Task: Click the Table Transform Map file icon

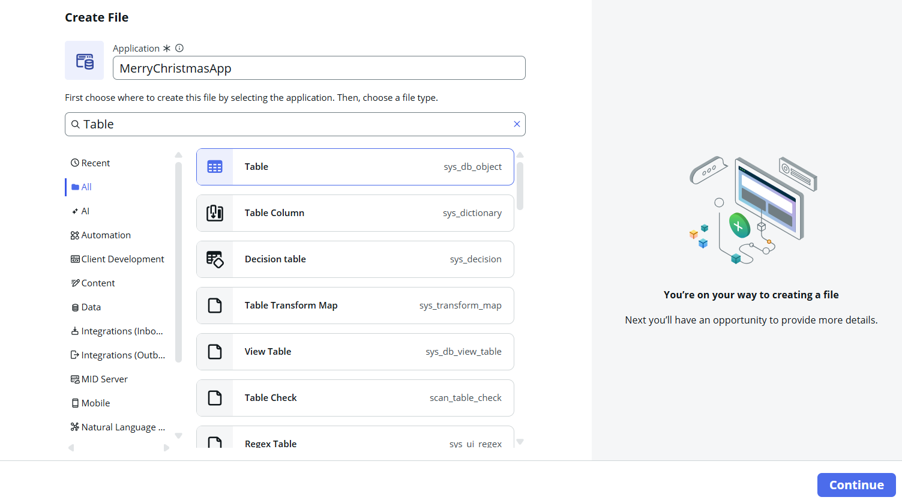Action: tap(215, 306)
